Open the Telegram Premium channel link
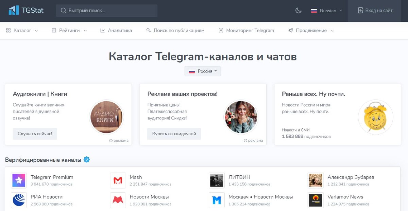The width and height of the screenshot is (408, 211). 52,177
